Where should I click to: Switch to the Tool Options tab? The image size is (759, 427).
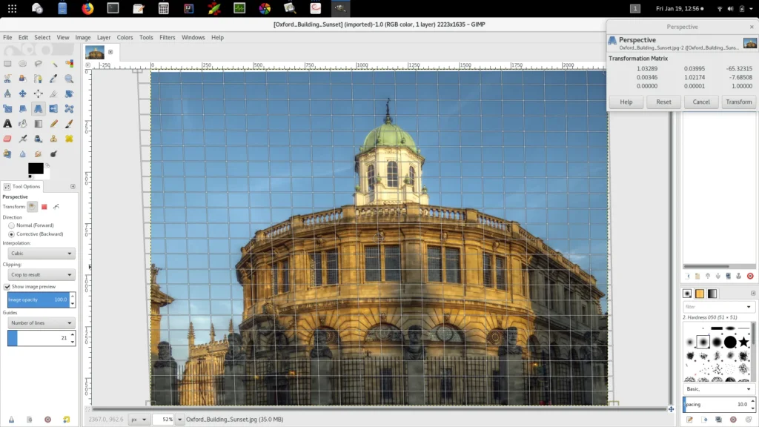click(x=22, y=186)
